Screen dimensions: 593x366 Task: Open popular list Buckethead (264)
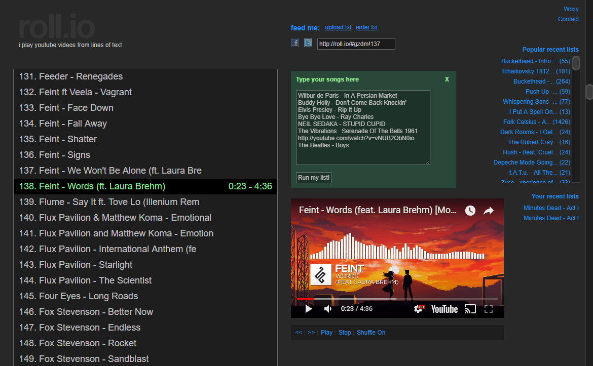[542, 82]
